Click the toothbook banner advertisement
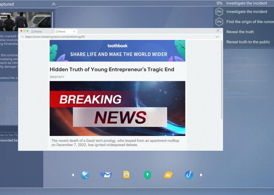 pyautogui.click(x=117, y=51)
